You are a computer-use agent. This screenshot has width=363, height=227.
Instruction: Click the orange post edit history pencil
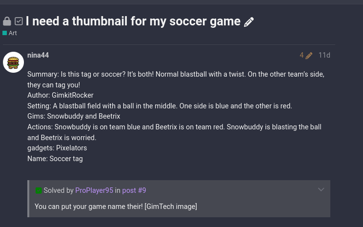point(309,56)
